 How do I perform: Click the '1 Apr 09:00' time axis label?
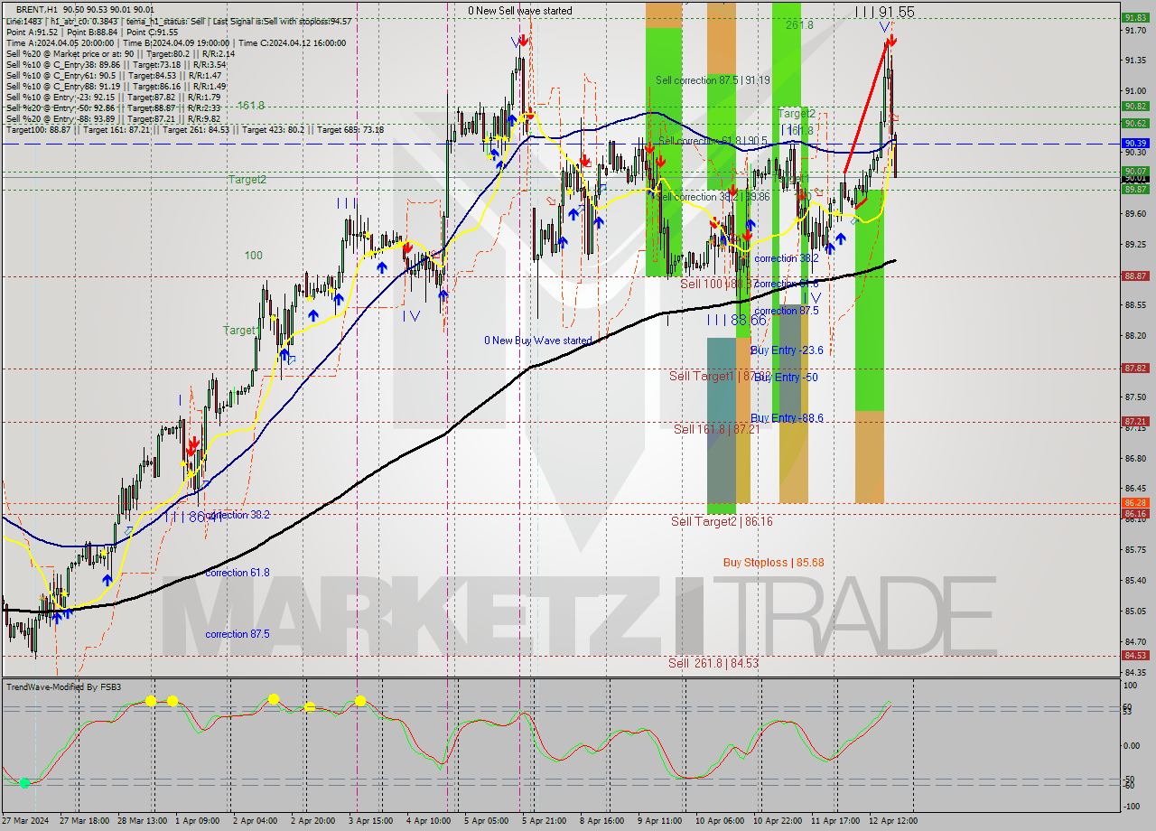(196, 820)
